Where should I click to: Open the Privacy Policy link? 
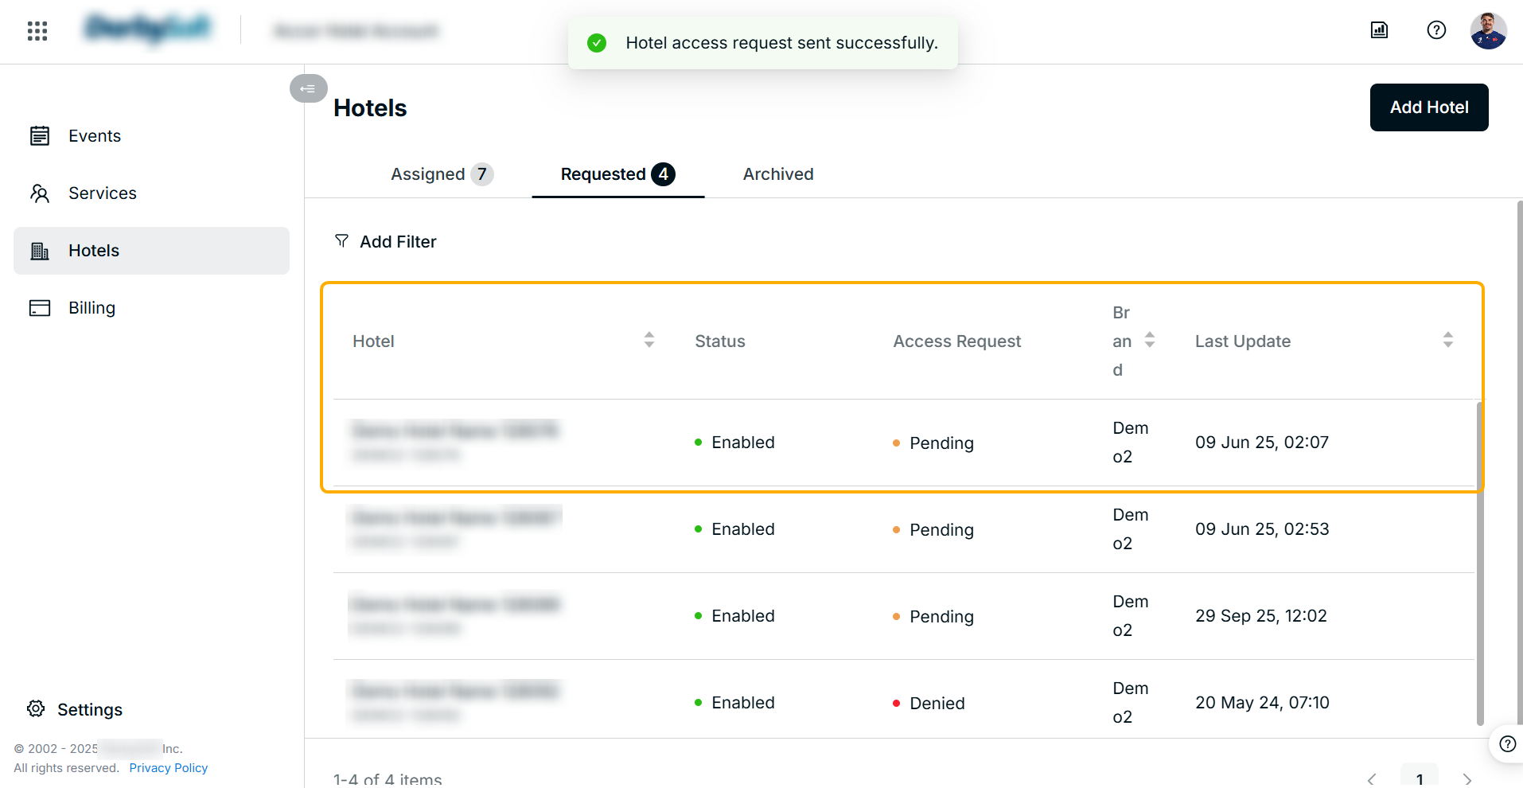click(168, 767)
